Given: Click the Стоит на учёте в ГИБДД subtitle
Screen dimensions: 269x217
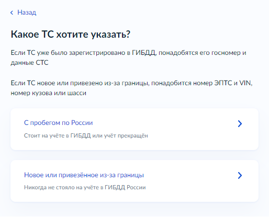Looking at the screenshot, I should coord(86,135).
